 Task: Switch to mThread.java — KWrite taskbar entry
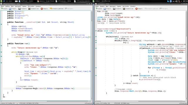[63, 1]
